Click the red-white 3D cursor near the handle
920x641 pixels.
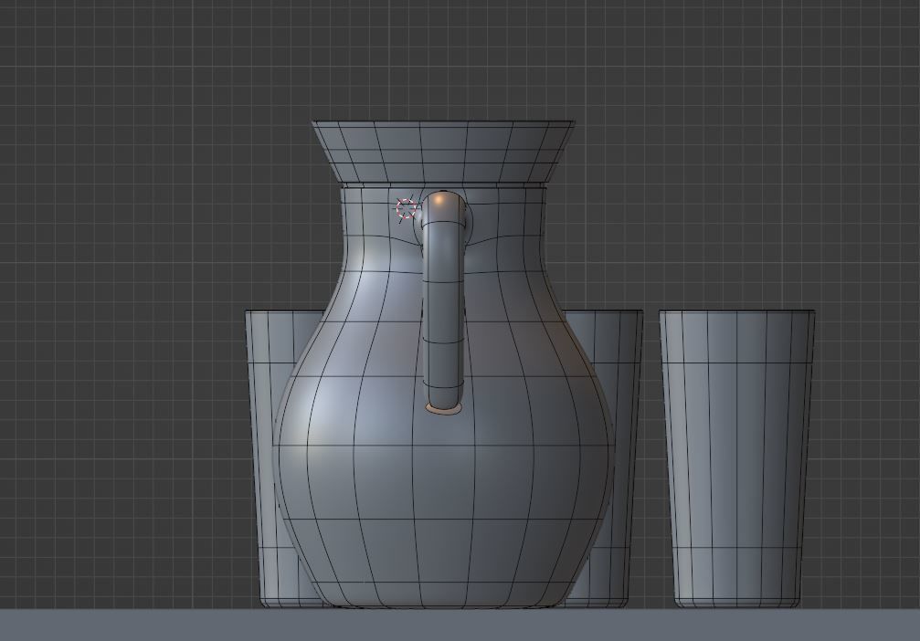coord(406,209)
